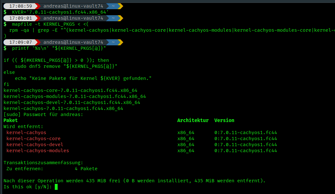
Task: Click the KVER='7.0.11-cachyos1.fc44.x86_64' command
Action: (60, 12)
